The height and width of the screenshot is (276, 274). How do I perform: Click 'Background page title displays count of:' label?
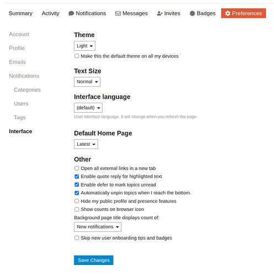117,217
